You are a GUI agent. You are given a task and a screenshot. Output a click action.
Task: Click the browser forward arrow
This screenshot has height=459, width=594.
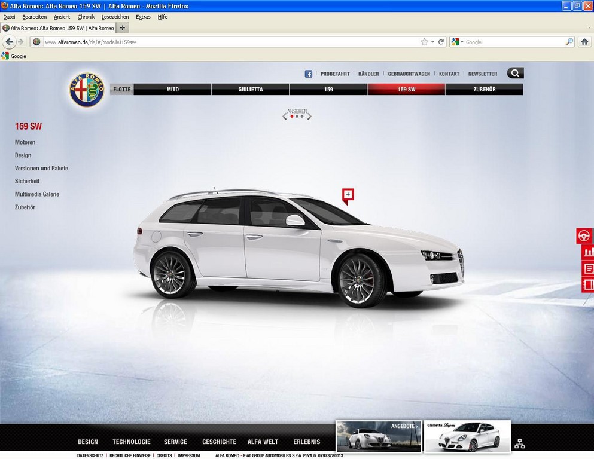21,42
